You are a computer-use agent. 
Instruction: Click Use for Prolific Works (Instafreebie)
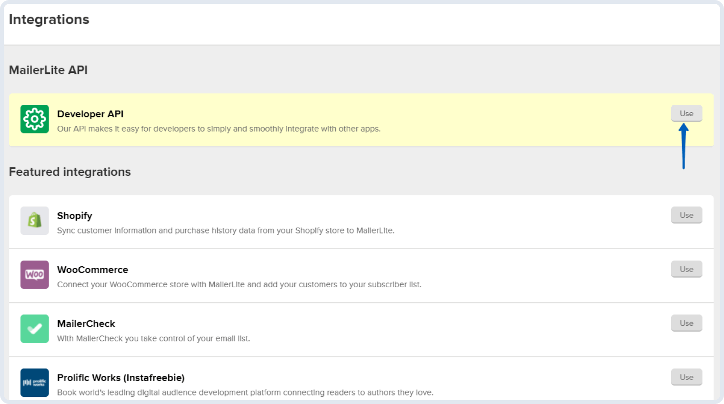(686, 377)
